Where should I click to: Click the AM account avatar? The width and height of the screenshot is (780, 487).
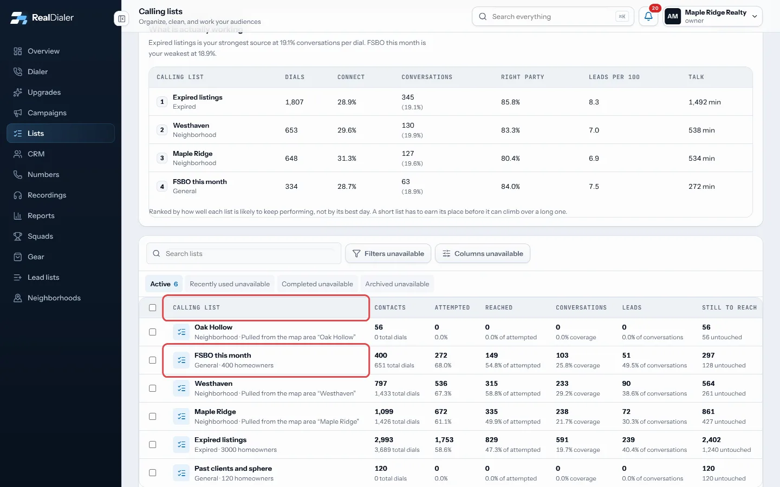point(673,16)
